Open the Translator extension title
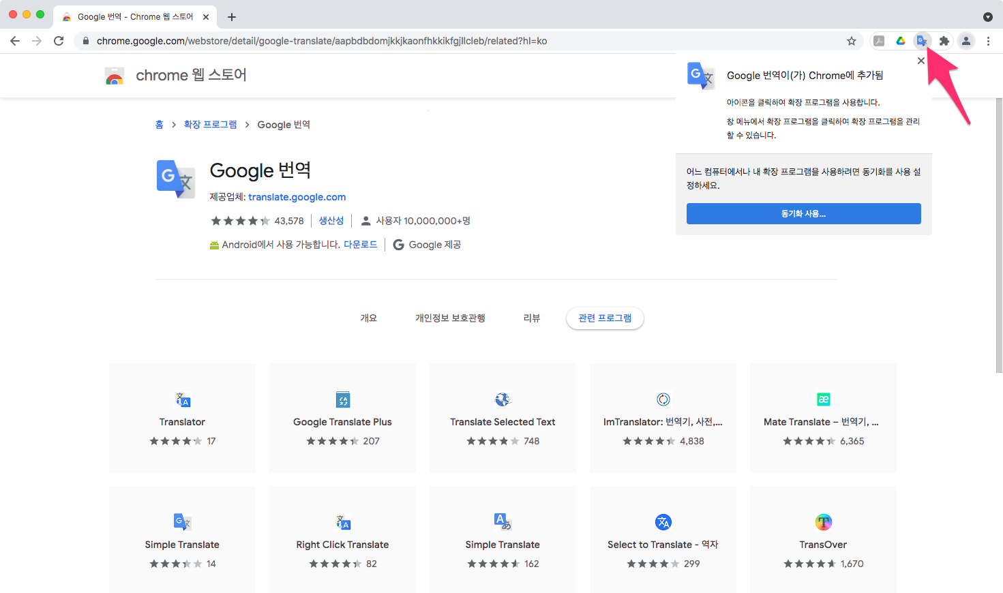Viewport: 1003px width, 593px height. [x=182, y=422]
